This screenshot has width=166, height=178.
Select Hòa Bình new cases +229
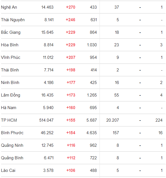coord(71,45)
